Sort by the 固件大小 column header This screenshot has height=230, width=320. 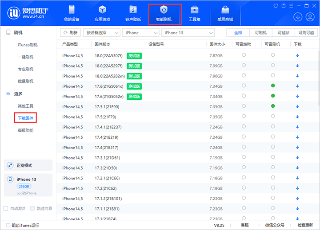[217, 44]
